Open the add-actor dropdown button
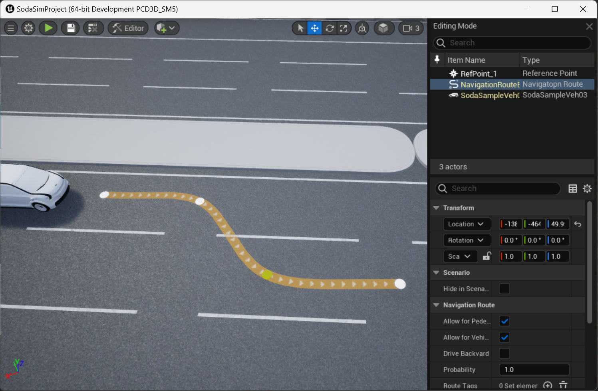Viewport: 598px width, 391px height. (167, 28)
